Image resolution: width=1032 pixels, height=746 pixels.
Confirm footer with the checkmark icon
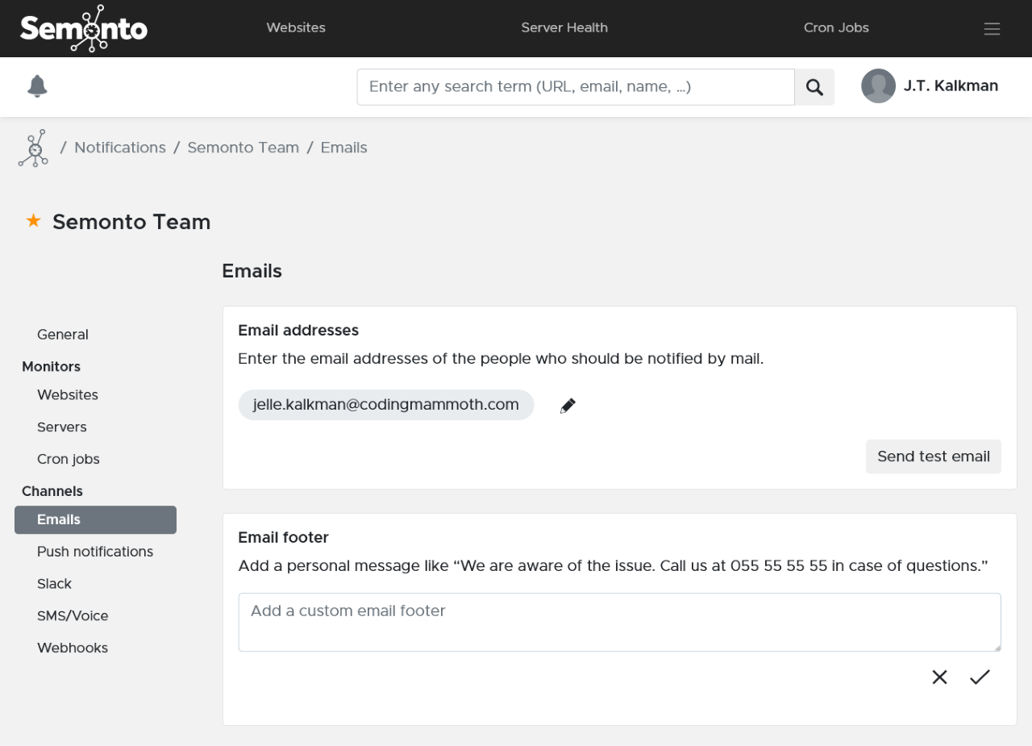point(980,677)
